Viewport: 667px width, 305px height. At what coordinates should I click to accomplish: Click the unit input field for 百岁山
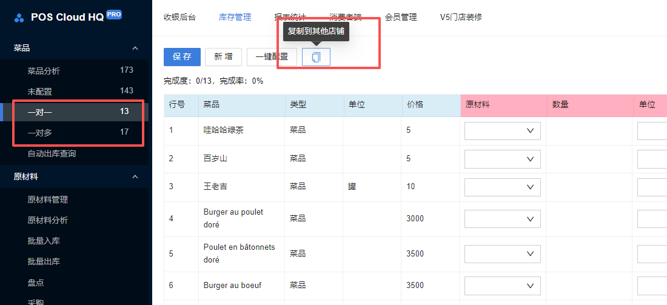coord(652,159)
